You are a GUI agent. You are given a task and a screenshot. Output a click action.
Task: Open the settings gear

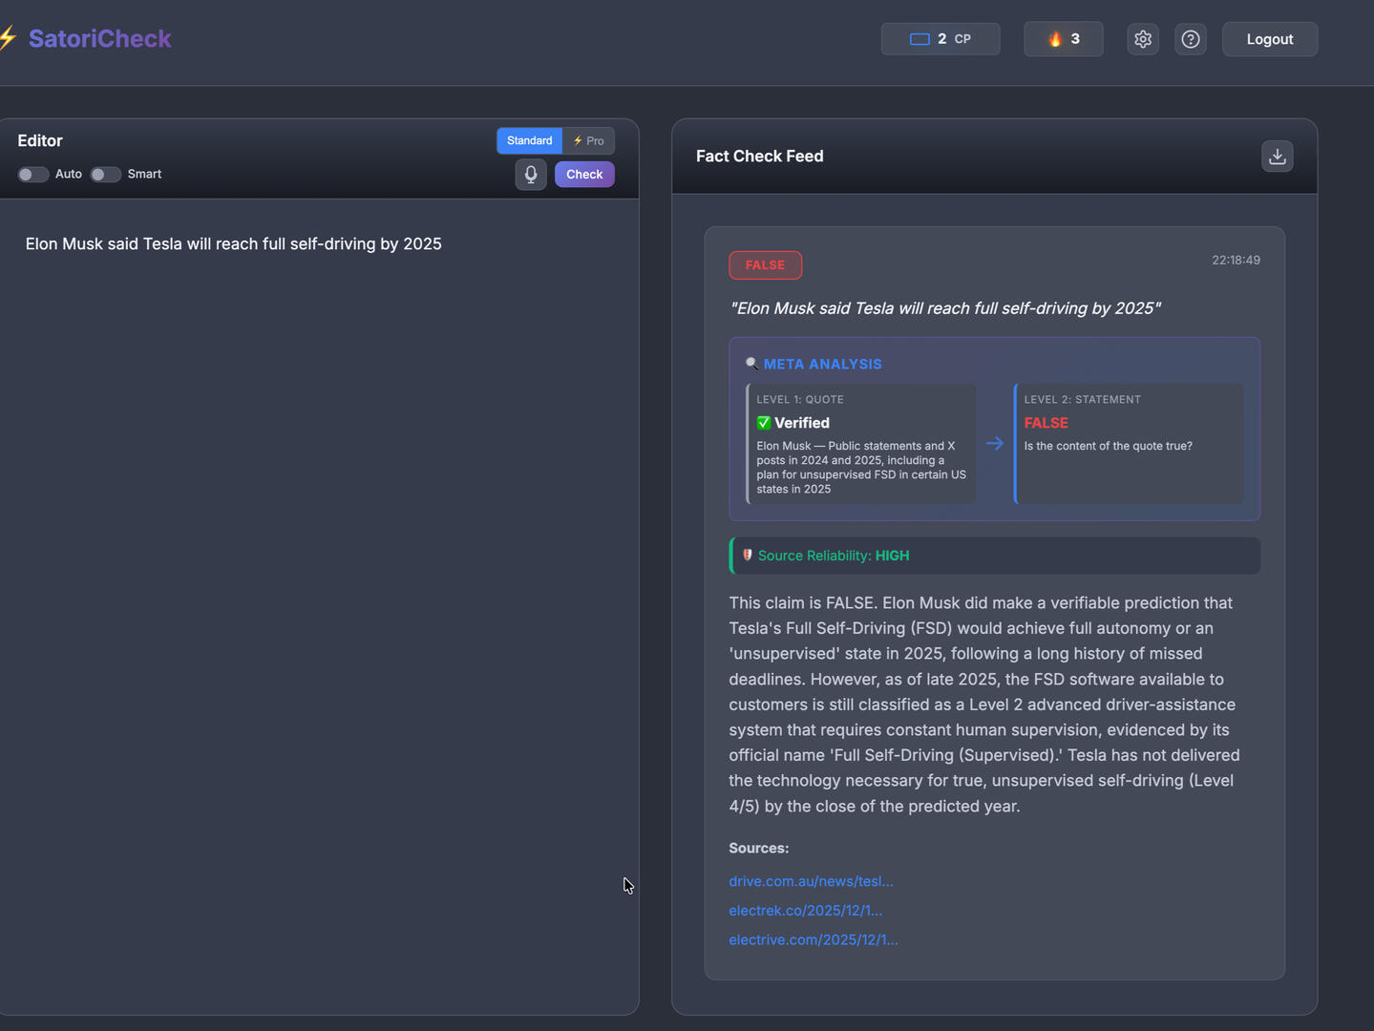coord(1142,39)
